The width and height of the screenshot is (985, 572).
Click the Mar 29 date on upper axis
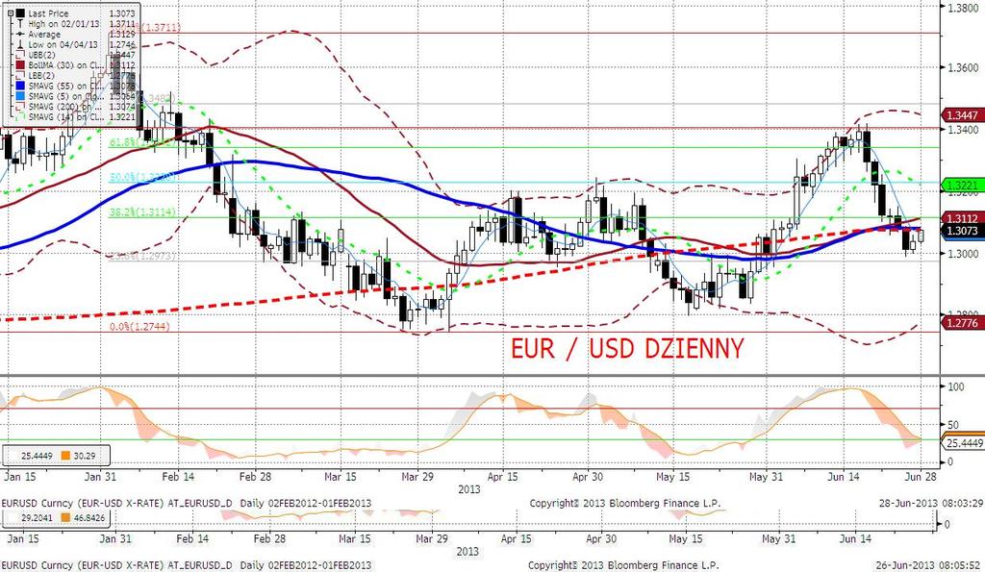point(417,477)
